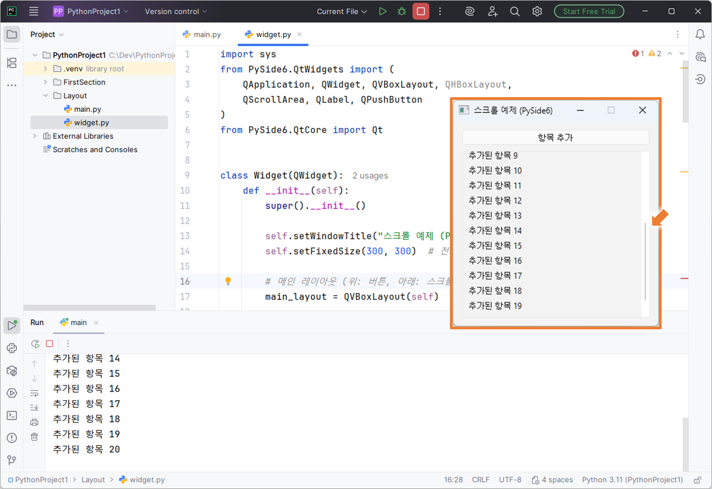Switch to the main.py editor tab

(x=202, y=35)
